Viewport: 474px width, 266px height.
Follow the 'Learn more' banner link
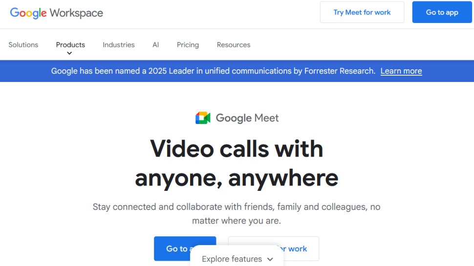[401, 71]
